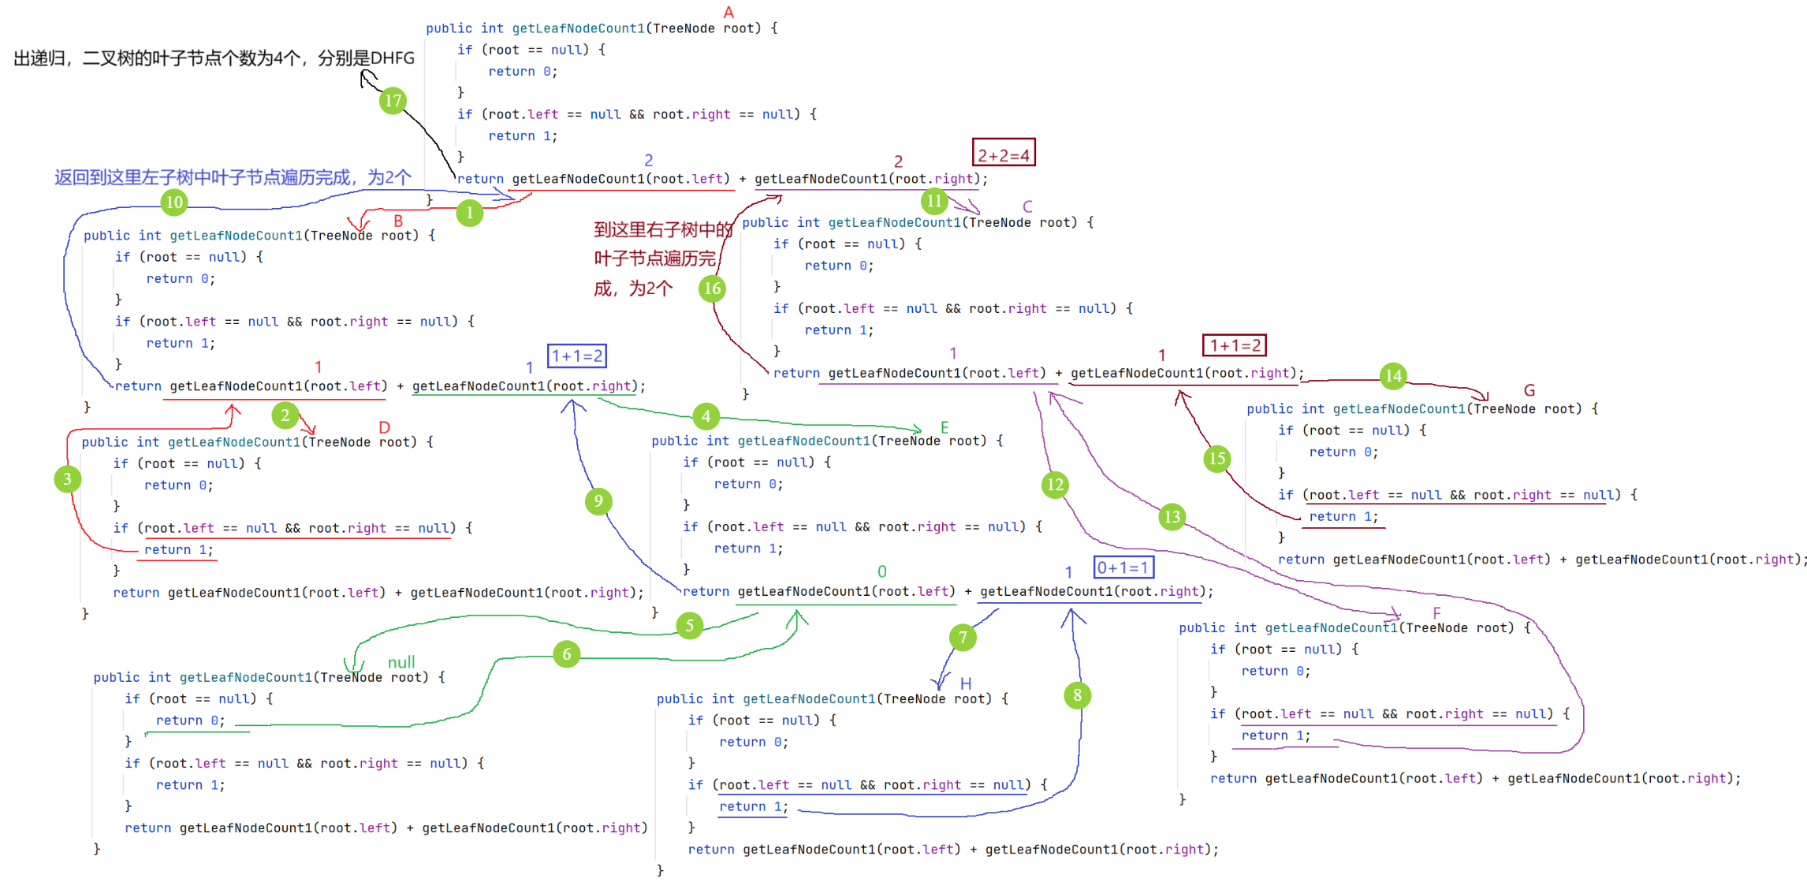The height and width of the screenshot is (882, 1807).
Task: Click the blue 0+1=1 result box
Action: 1123,568
